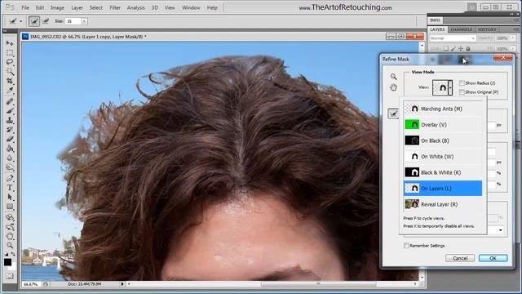Viewport: 522px width, 294px height.
Task: Open the status bar info arrow
Action: (x=122, y=284)
